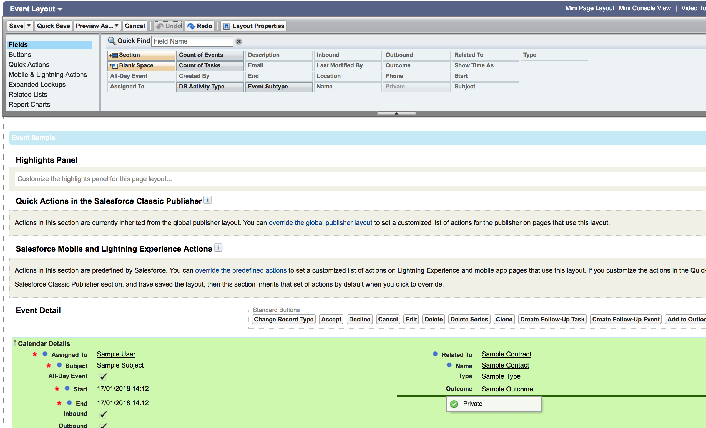706x428 pixels.
Task: Open info icon beside Lightning Experience Actions
Action: (x=218, y=248)
